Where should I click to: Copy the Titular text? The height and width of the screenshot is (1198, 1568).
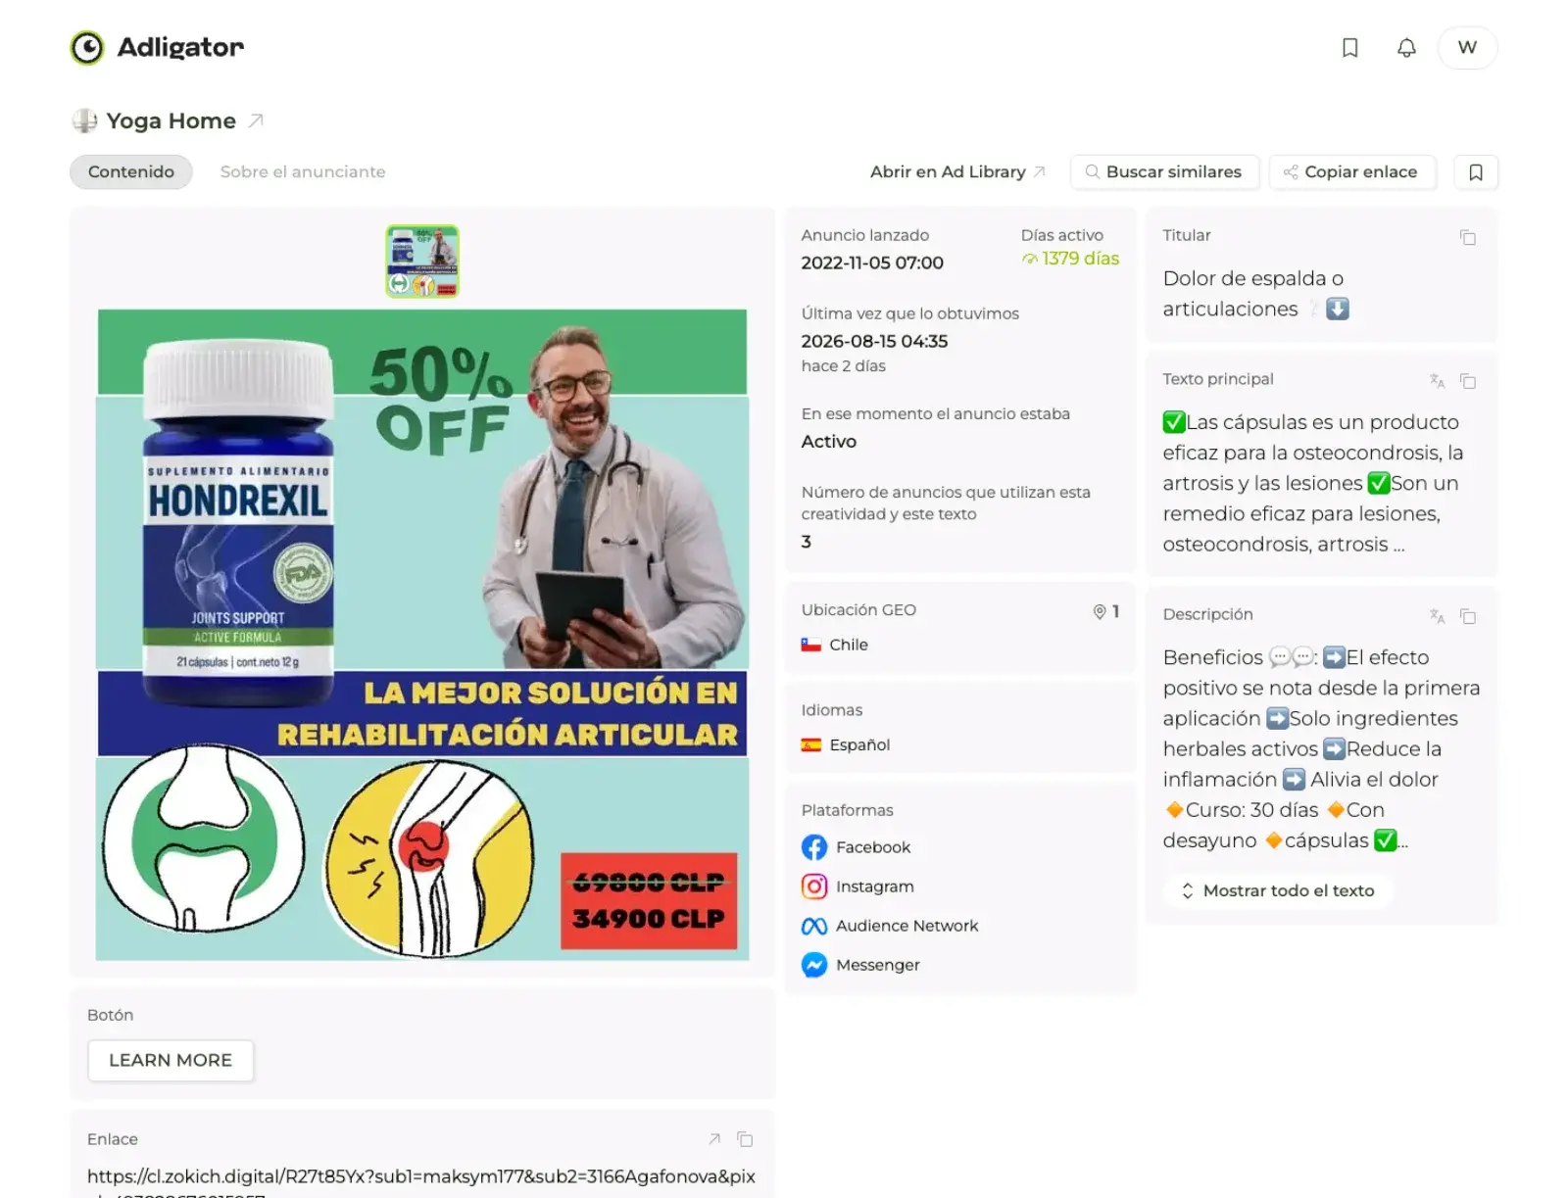point(1467,237)
